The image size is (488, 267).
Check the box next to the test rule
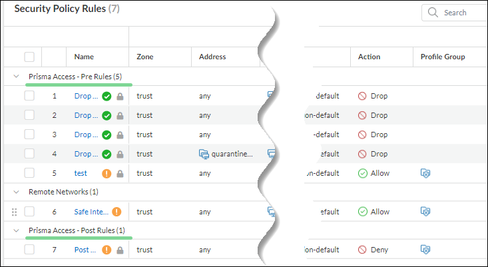(29, 173)
